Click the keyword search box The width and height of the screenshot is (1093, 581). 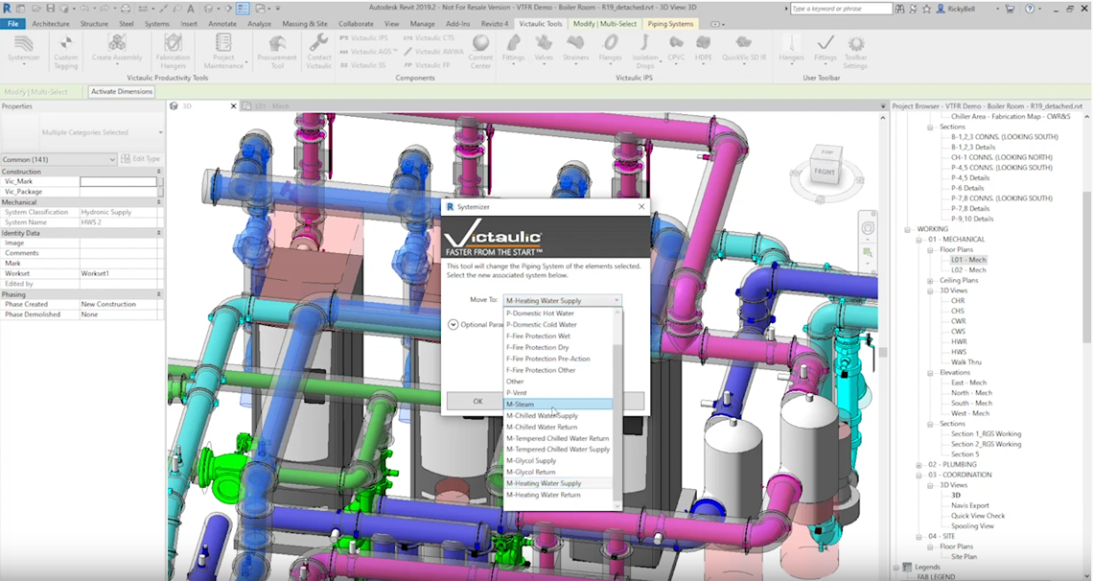842,9
